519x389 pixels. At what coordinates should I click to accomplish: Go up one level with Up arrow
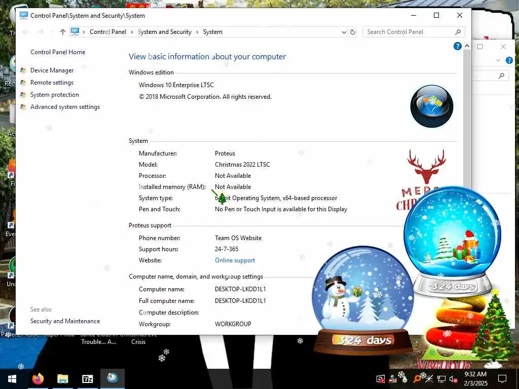click(x=62, y=32)
